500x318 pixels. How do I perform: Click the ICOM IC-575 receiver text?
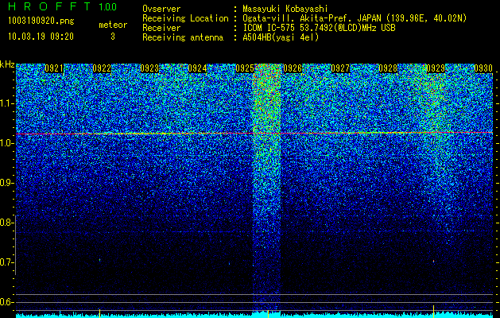click(320, 28)
